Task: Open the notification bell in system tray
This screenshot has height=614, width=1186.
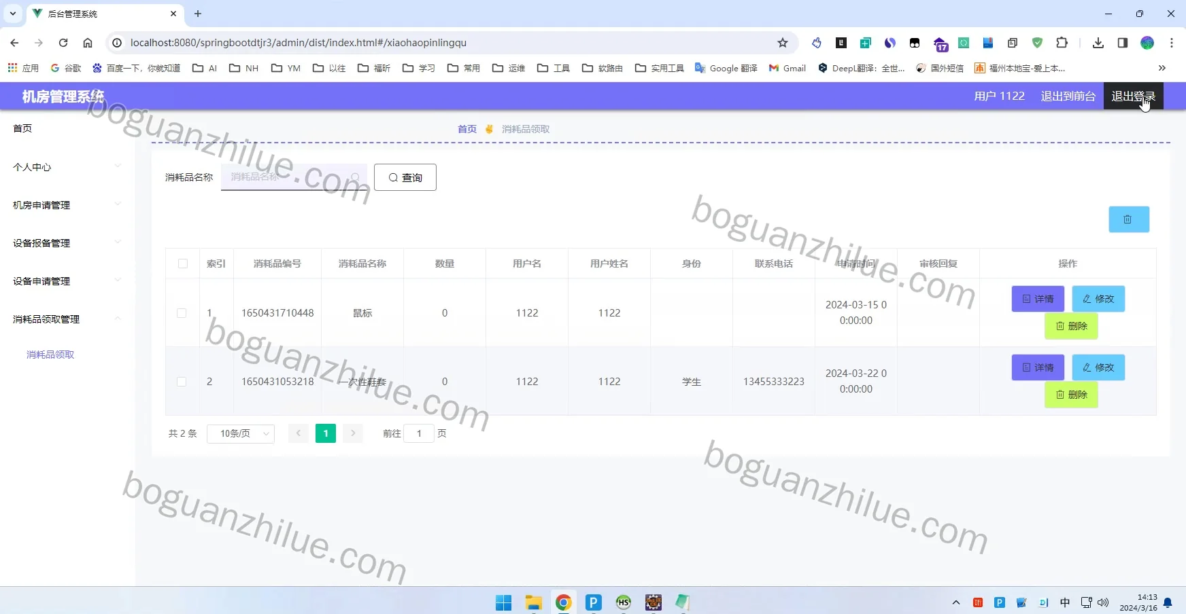Action: pos(1168,602)
